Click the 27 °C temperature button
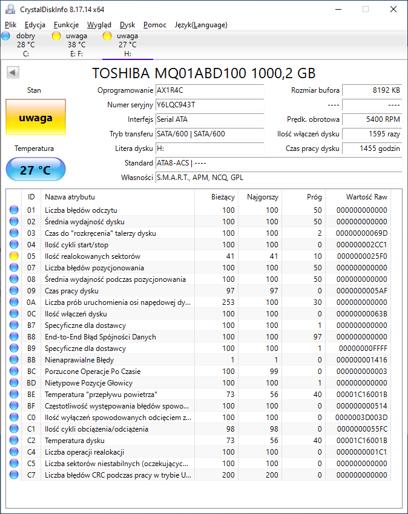408x514 pixels. click(36, 170)
